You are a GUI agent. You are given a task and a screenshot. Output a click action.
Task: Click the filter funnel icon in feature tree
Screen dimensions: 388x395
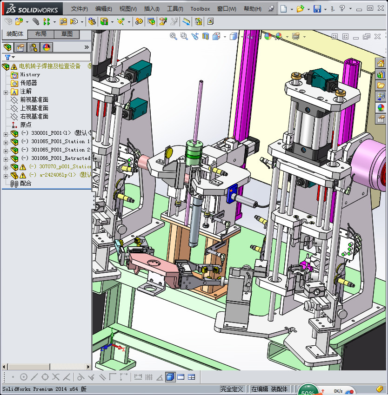click(x=7, y=57)
